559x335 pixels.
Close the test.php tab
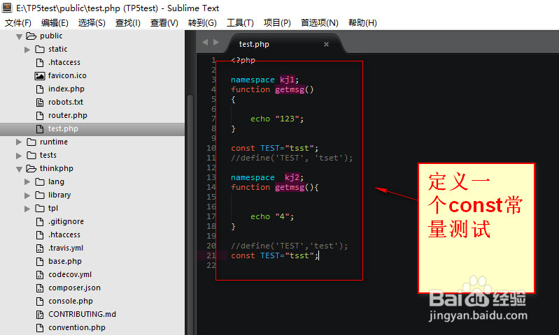tap(326, 45)
